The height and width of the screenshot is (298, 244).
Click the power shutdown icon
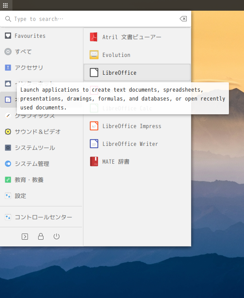click(56, 237)
